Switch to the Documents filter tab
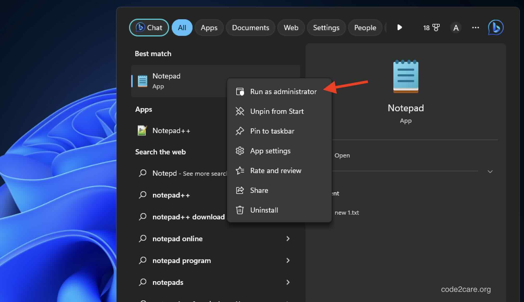524x302 pixels. 250,28
